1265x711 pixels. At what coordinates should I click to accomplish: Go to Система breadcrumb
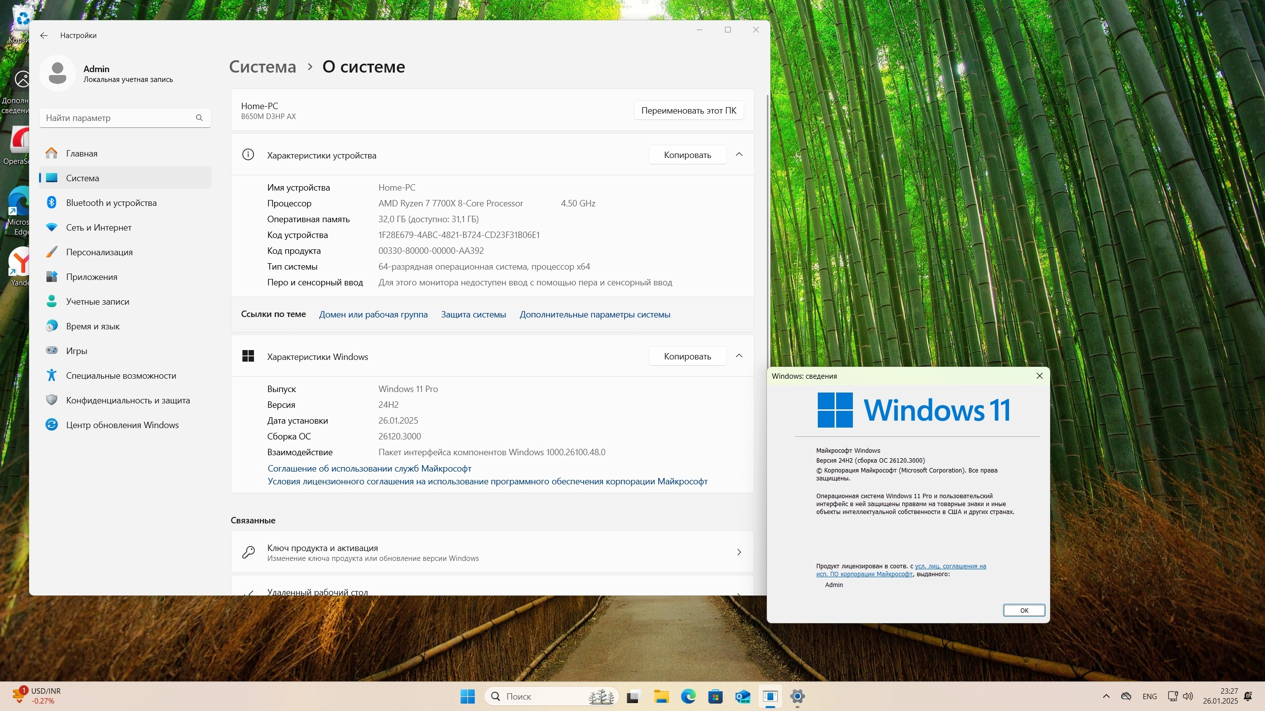pyautogui.click(x=262, y=67)
